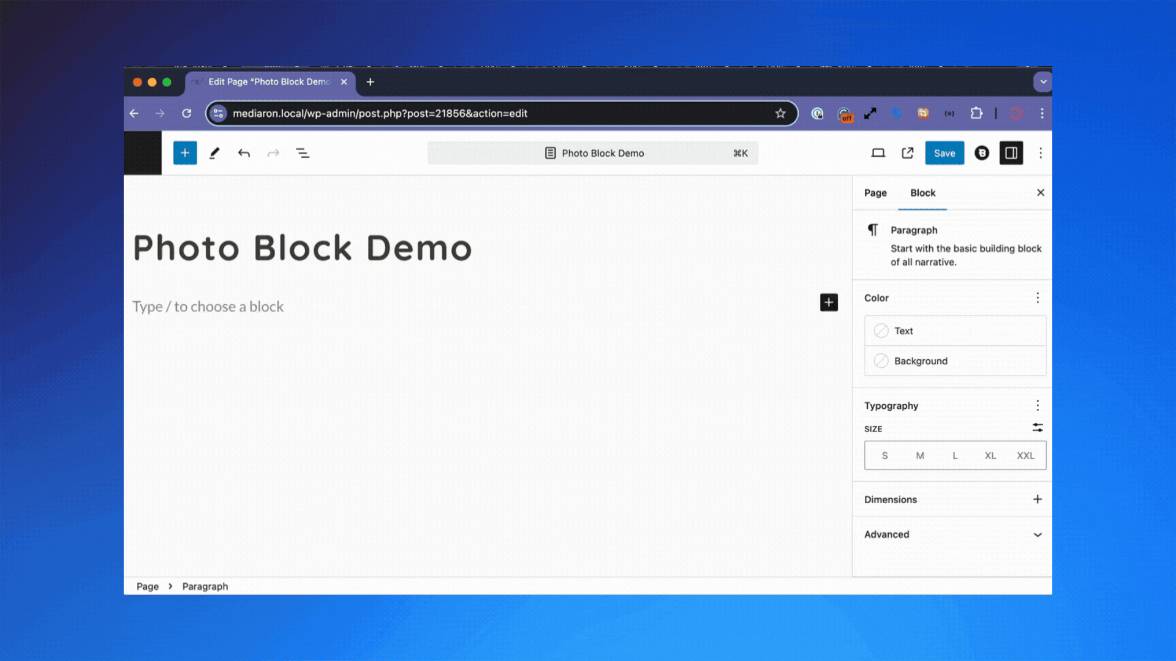Open the block inserter with the blue plus button
The height and width of the screenshot is (661, 1176).
185,153
